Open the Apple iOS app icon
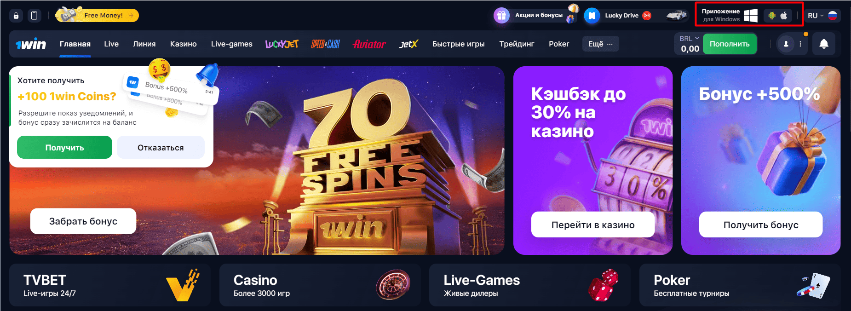851x311 pixels. (x=784, y=15)
